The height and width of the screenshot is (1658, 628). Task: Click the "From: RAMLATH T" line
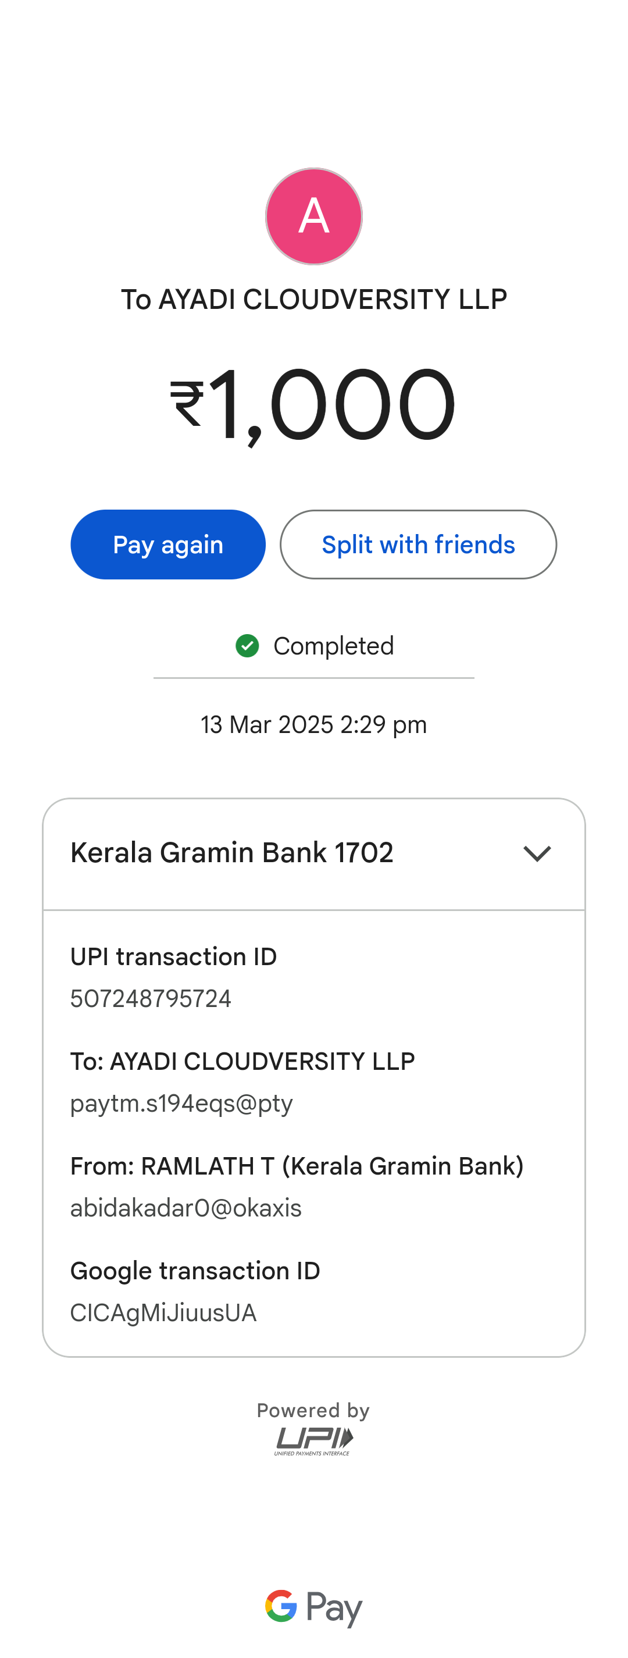297,1166
